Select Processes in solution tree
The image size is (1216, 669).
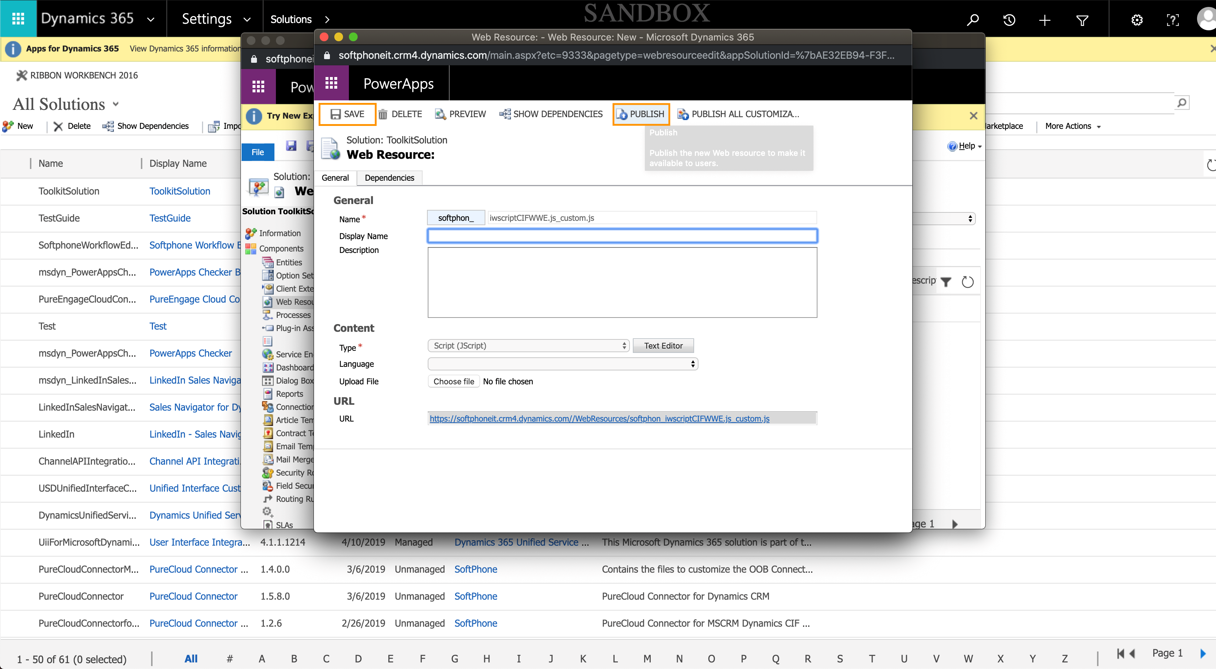[x=293, y=315]
